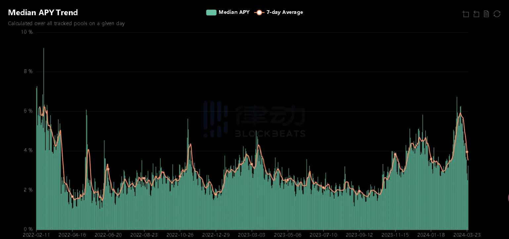This screenshot has height=239, width=509.
Task: Click the orange 7-day Average legend dot icon
Action: tap(259, 12)
